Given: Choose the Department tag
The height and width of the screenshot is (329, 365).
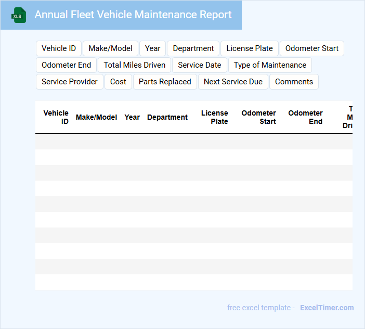Looking at the screenshot, I should coord(193,48).
